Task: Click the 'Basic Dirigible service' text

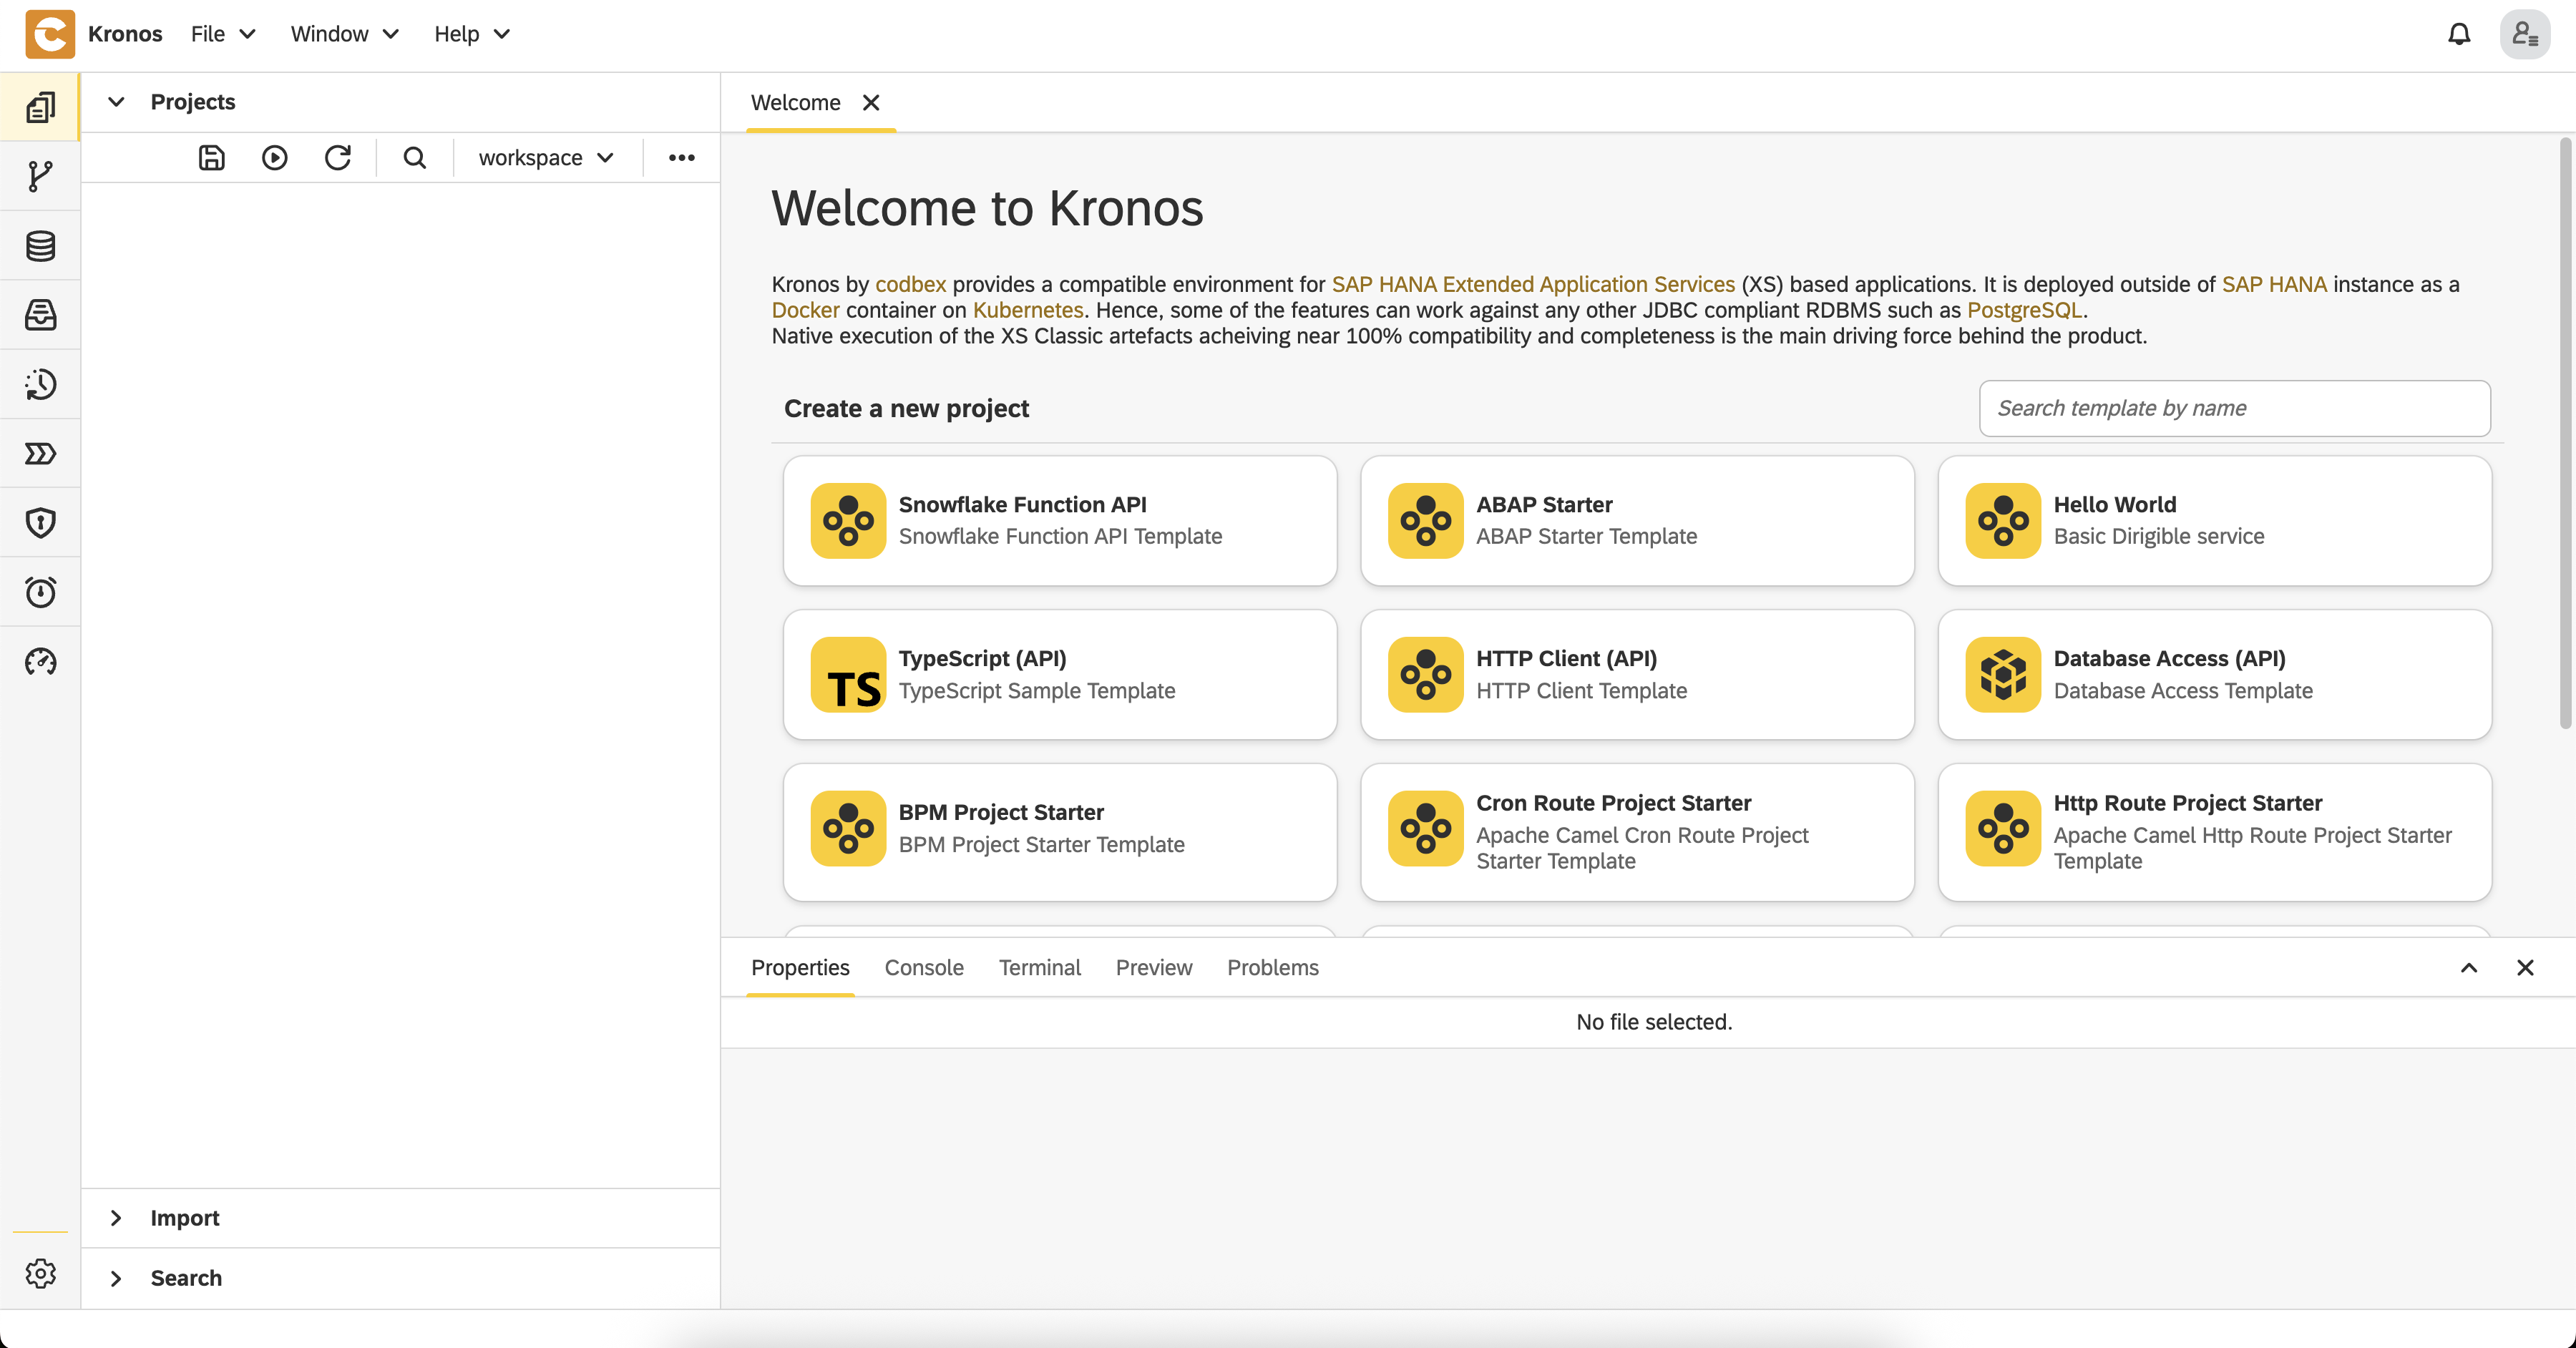Action: (2158, 536)
